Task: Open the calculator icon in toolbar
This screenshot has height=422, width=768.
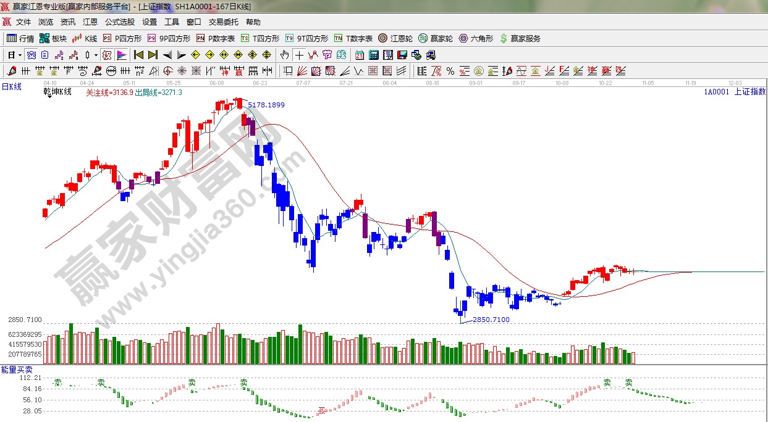Action: click(373, 55)
